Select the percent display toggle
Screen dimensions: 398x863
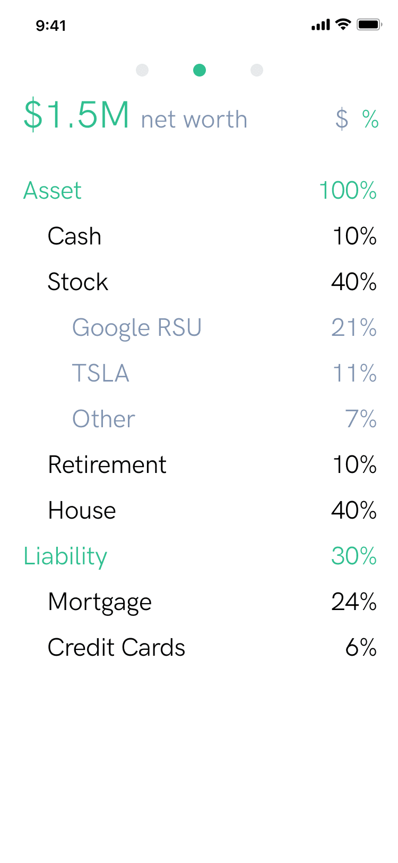370,119
